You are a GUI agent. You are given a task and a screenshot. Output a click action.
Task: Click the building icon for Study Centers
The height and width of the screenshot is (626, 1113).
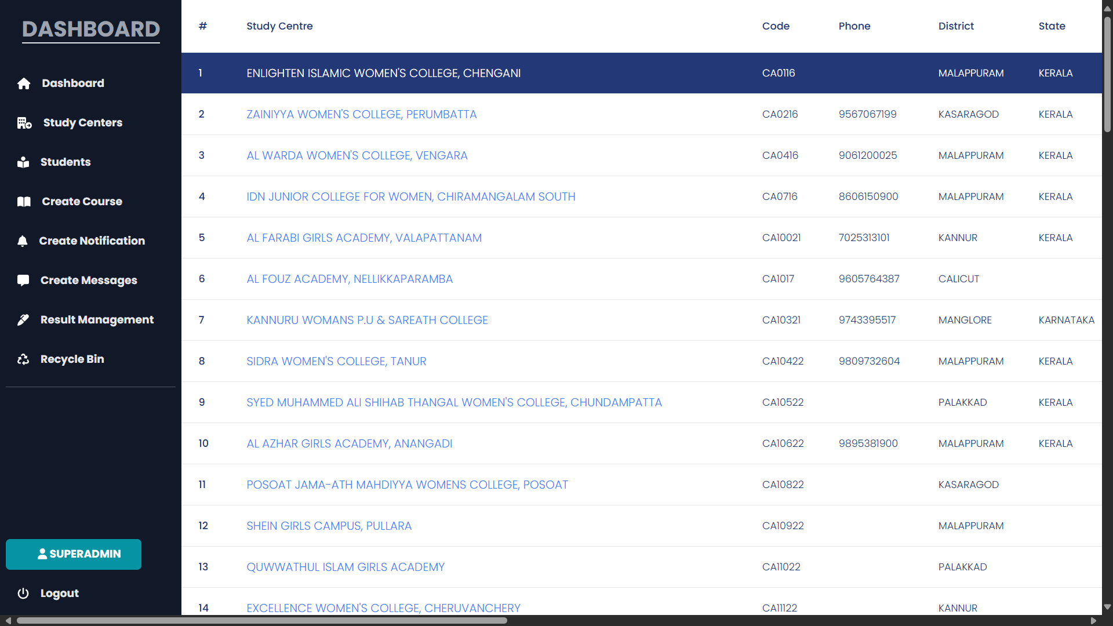pos(24,123)
